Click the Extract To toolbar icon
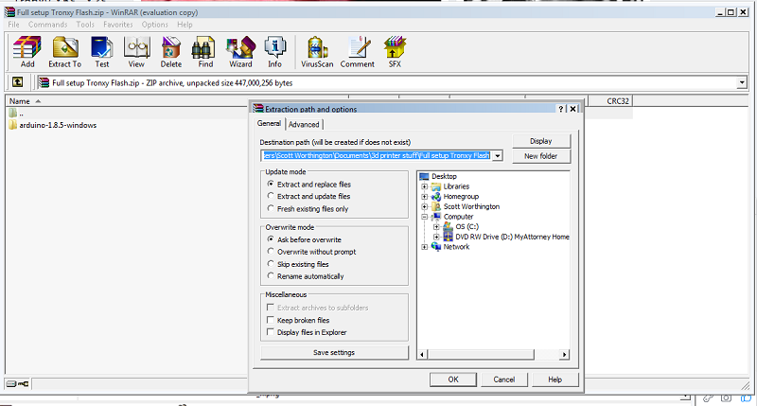757x406 pixels. [64, 52]
